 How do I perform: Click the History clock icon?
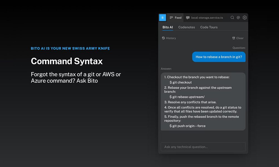coord(163,38)
